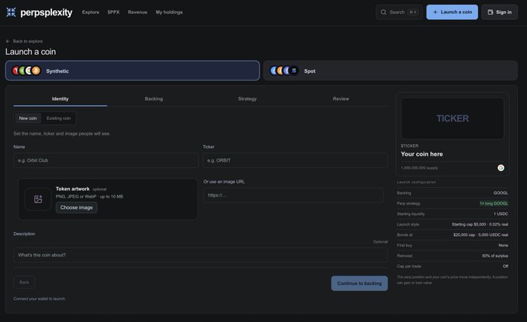Click the Bonds at value text

coord(480,235)
